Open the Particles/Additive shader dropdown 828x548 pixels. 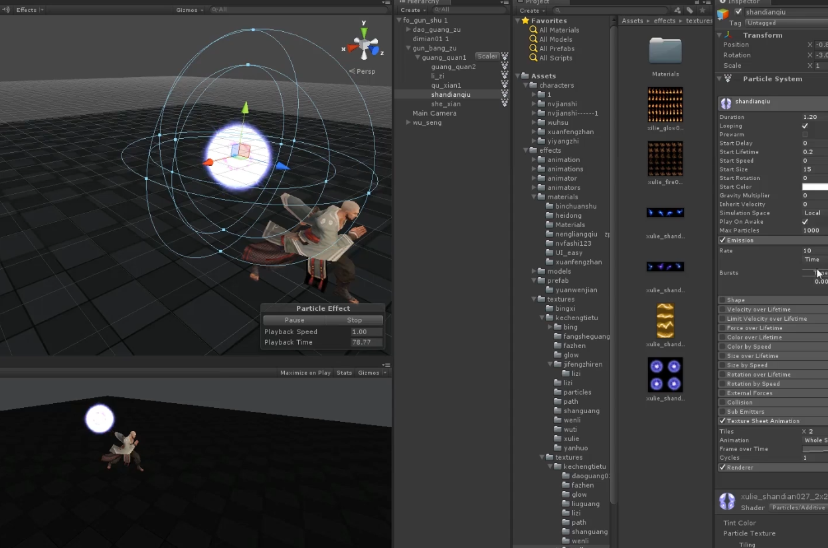coord(799,507)
